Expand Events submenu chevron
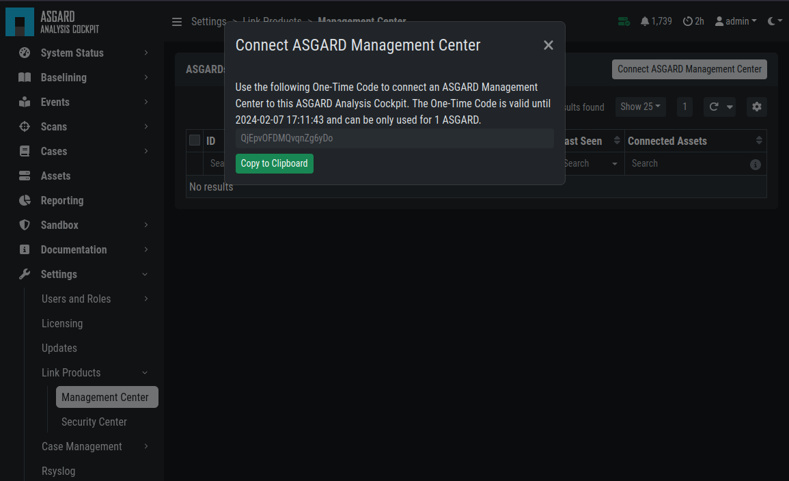Screen dimensions: 789x481 (x=146, y=102)
